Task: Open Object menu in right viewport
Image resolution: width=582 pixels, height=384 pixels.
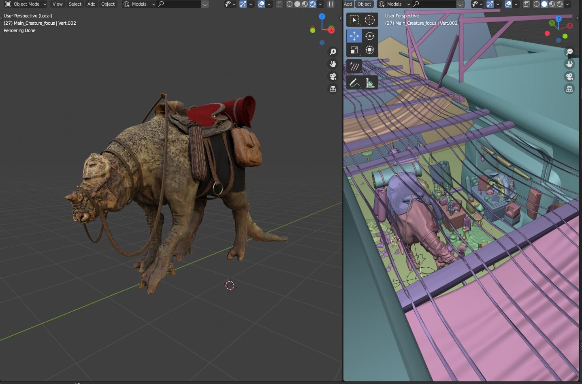Action: [x=364, y=4]
